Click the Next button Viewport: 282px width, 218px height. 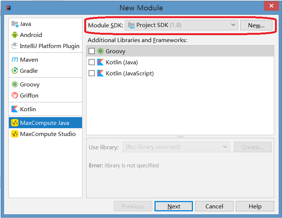174,206
